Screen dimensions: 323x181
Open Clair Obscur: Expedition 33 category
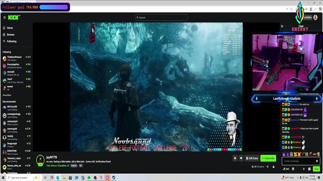[58, 166]
